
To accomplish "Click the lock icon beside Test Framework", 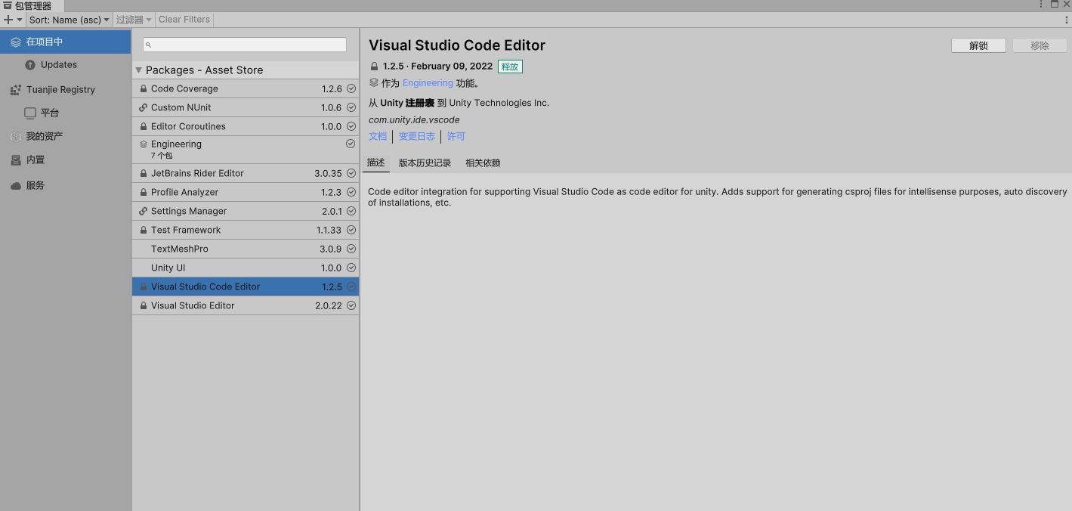I will point(144,230).
